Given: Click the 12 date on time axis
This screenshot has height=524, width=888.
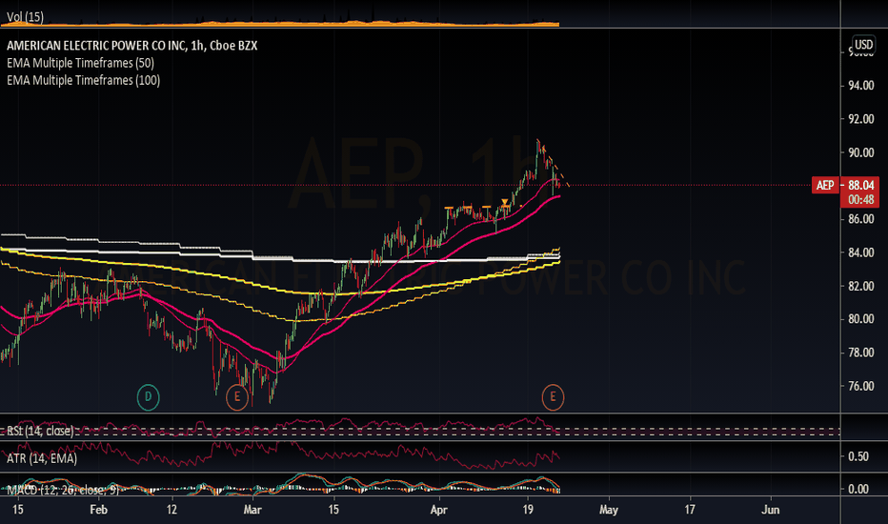Looking at the screenshot, I should coord(172,510).
